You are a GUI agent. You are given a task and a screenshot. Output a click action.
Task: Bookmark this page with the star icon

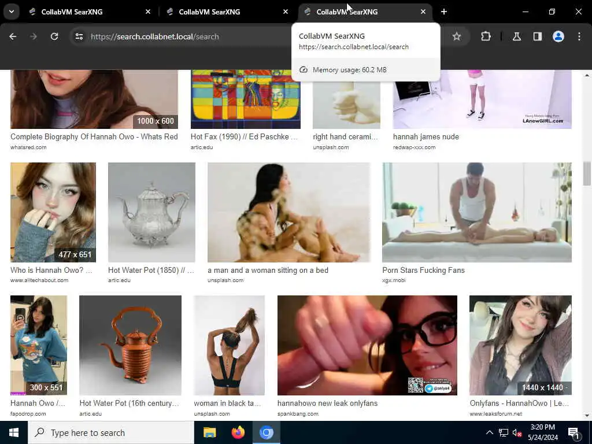[457, 36]
